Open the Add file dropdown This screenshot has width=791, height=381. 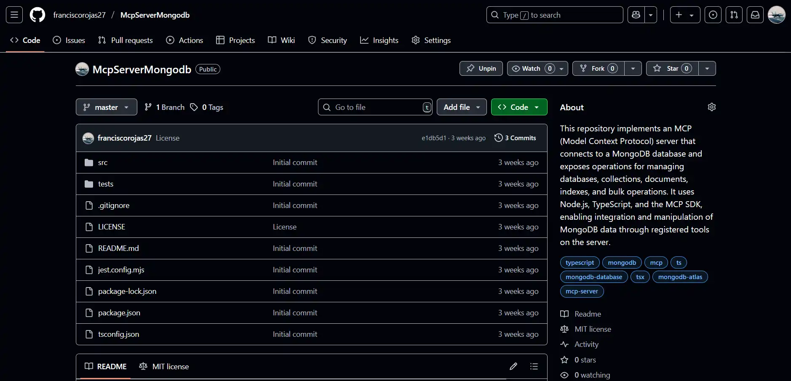pyautogui.click(x=462, y=107)
